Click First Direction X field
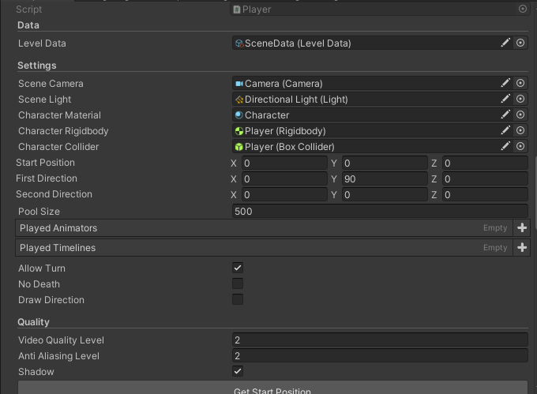Viewport: 537px width, 394px height. 284,179
